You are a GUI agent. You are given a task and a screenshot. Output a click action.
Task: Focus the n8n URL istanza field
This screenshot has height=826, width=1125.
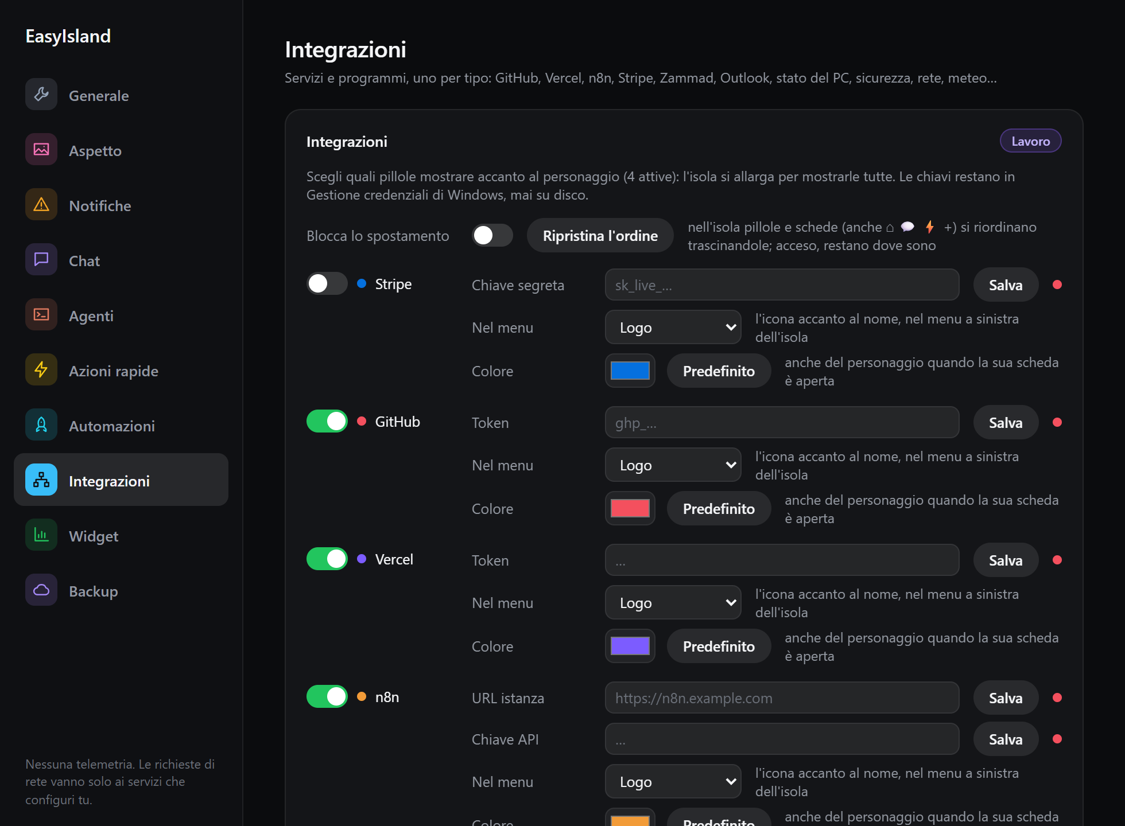pos(782,698)
